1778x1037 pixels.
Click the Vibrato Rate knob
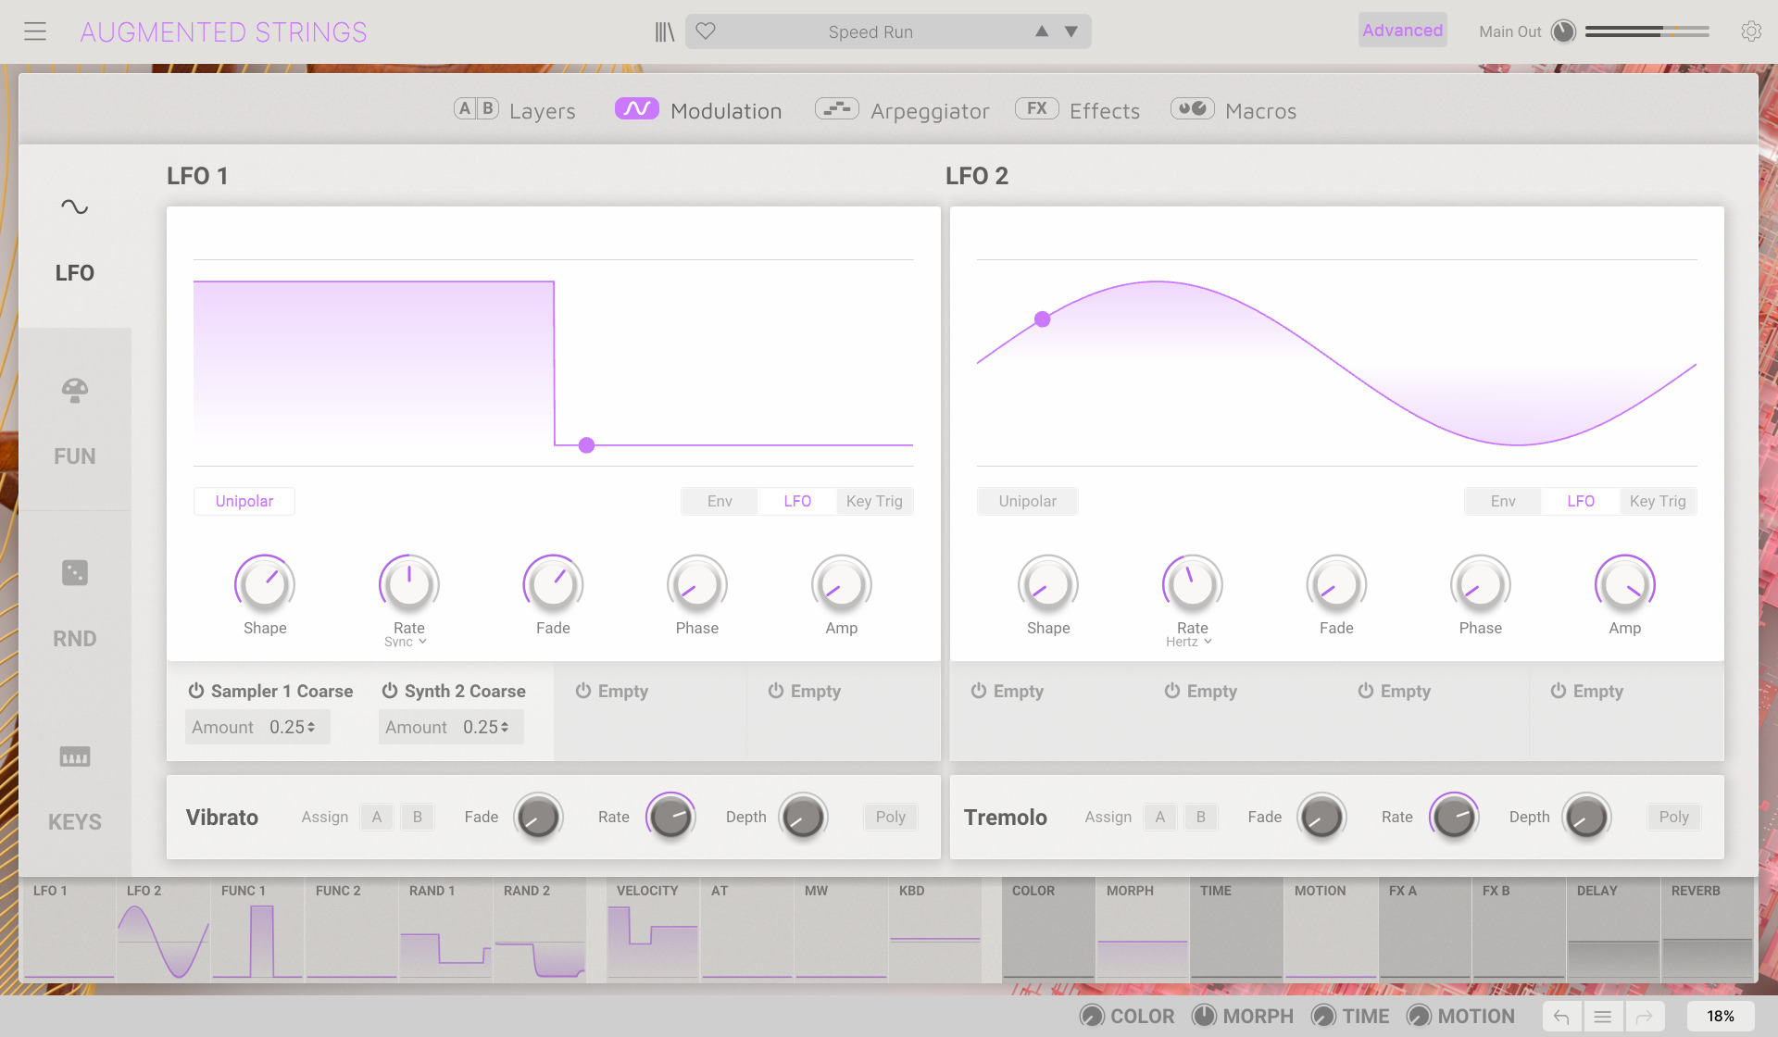point(670,817)
